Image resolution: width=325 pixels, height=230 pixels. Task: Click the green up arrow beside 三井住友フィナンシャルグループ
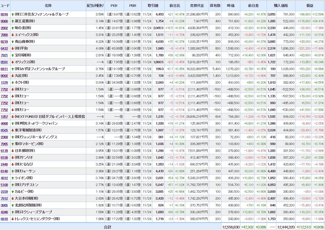coord(13,14)
